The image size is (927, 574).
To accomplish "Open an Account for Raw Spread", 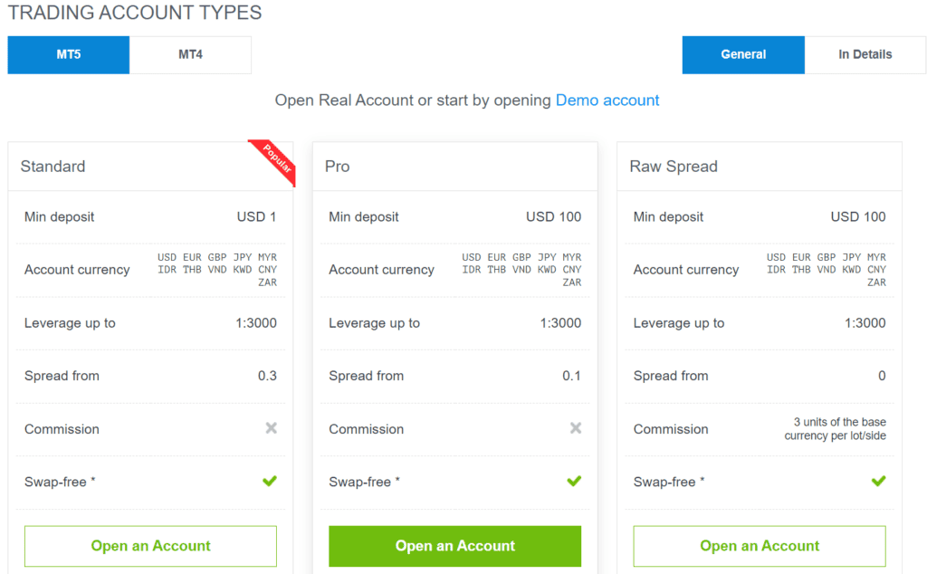I will pyautogui.click(x=760, y=546).
